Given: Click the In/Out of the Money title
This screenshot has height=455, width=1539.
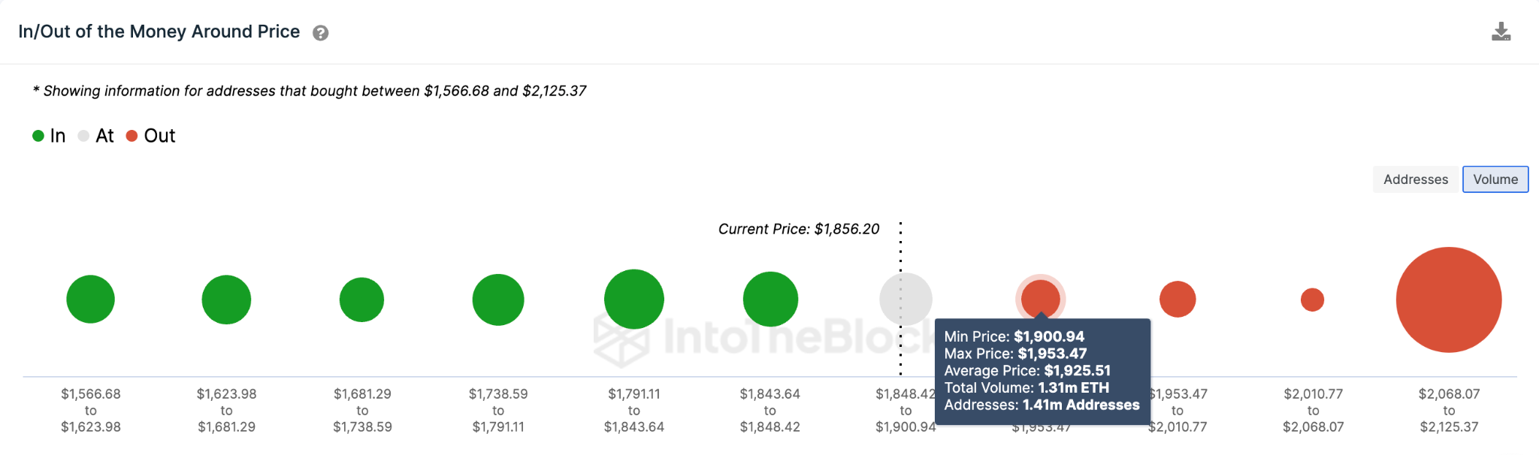Looking at the screenshot, I should (159, 32).
